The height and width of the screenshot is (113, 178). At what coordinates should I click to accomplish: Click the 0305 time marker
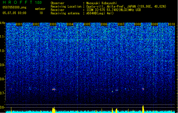[x=87, y=24]
